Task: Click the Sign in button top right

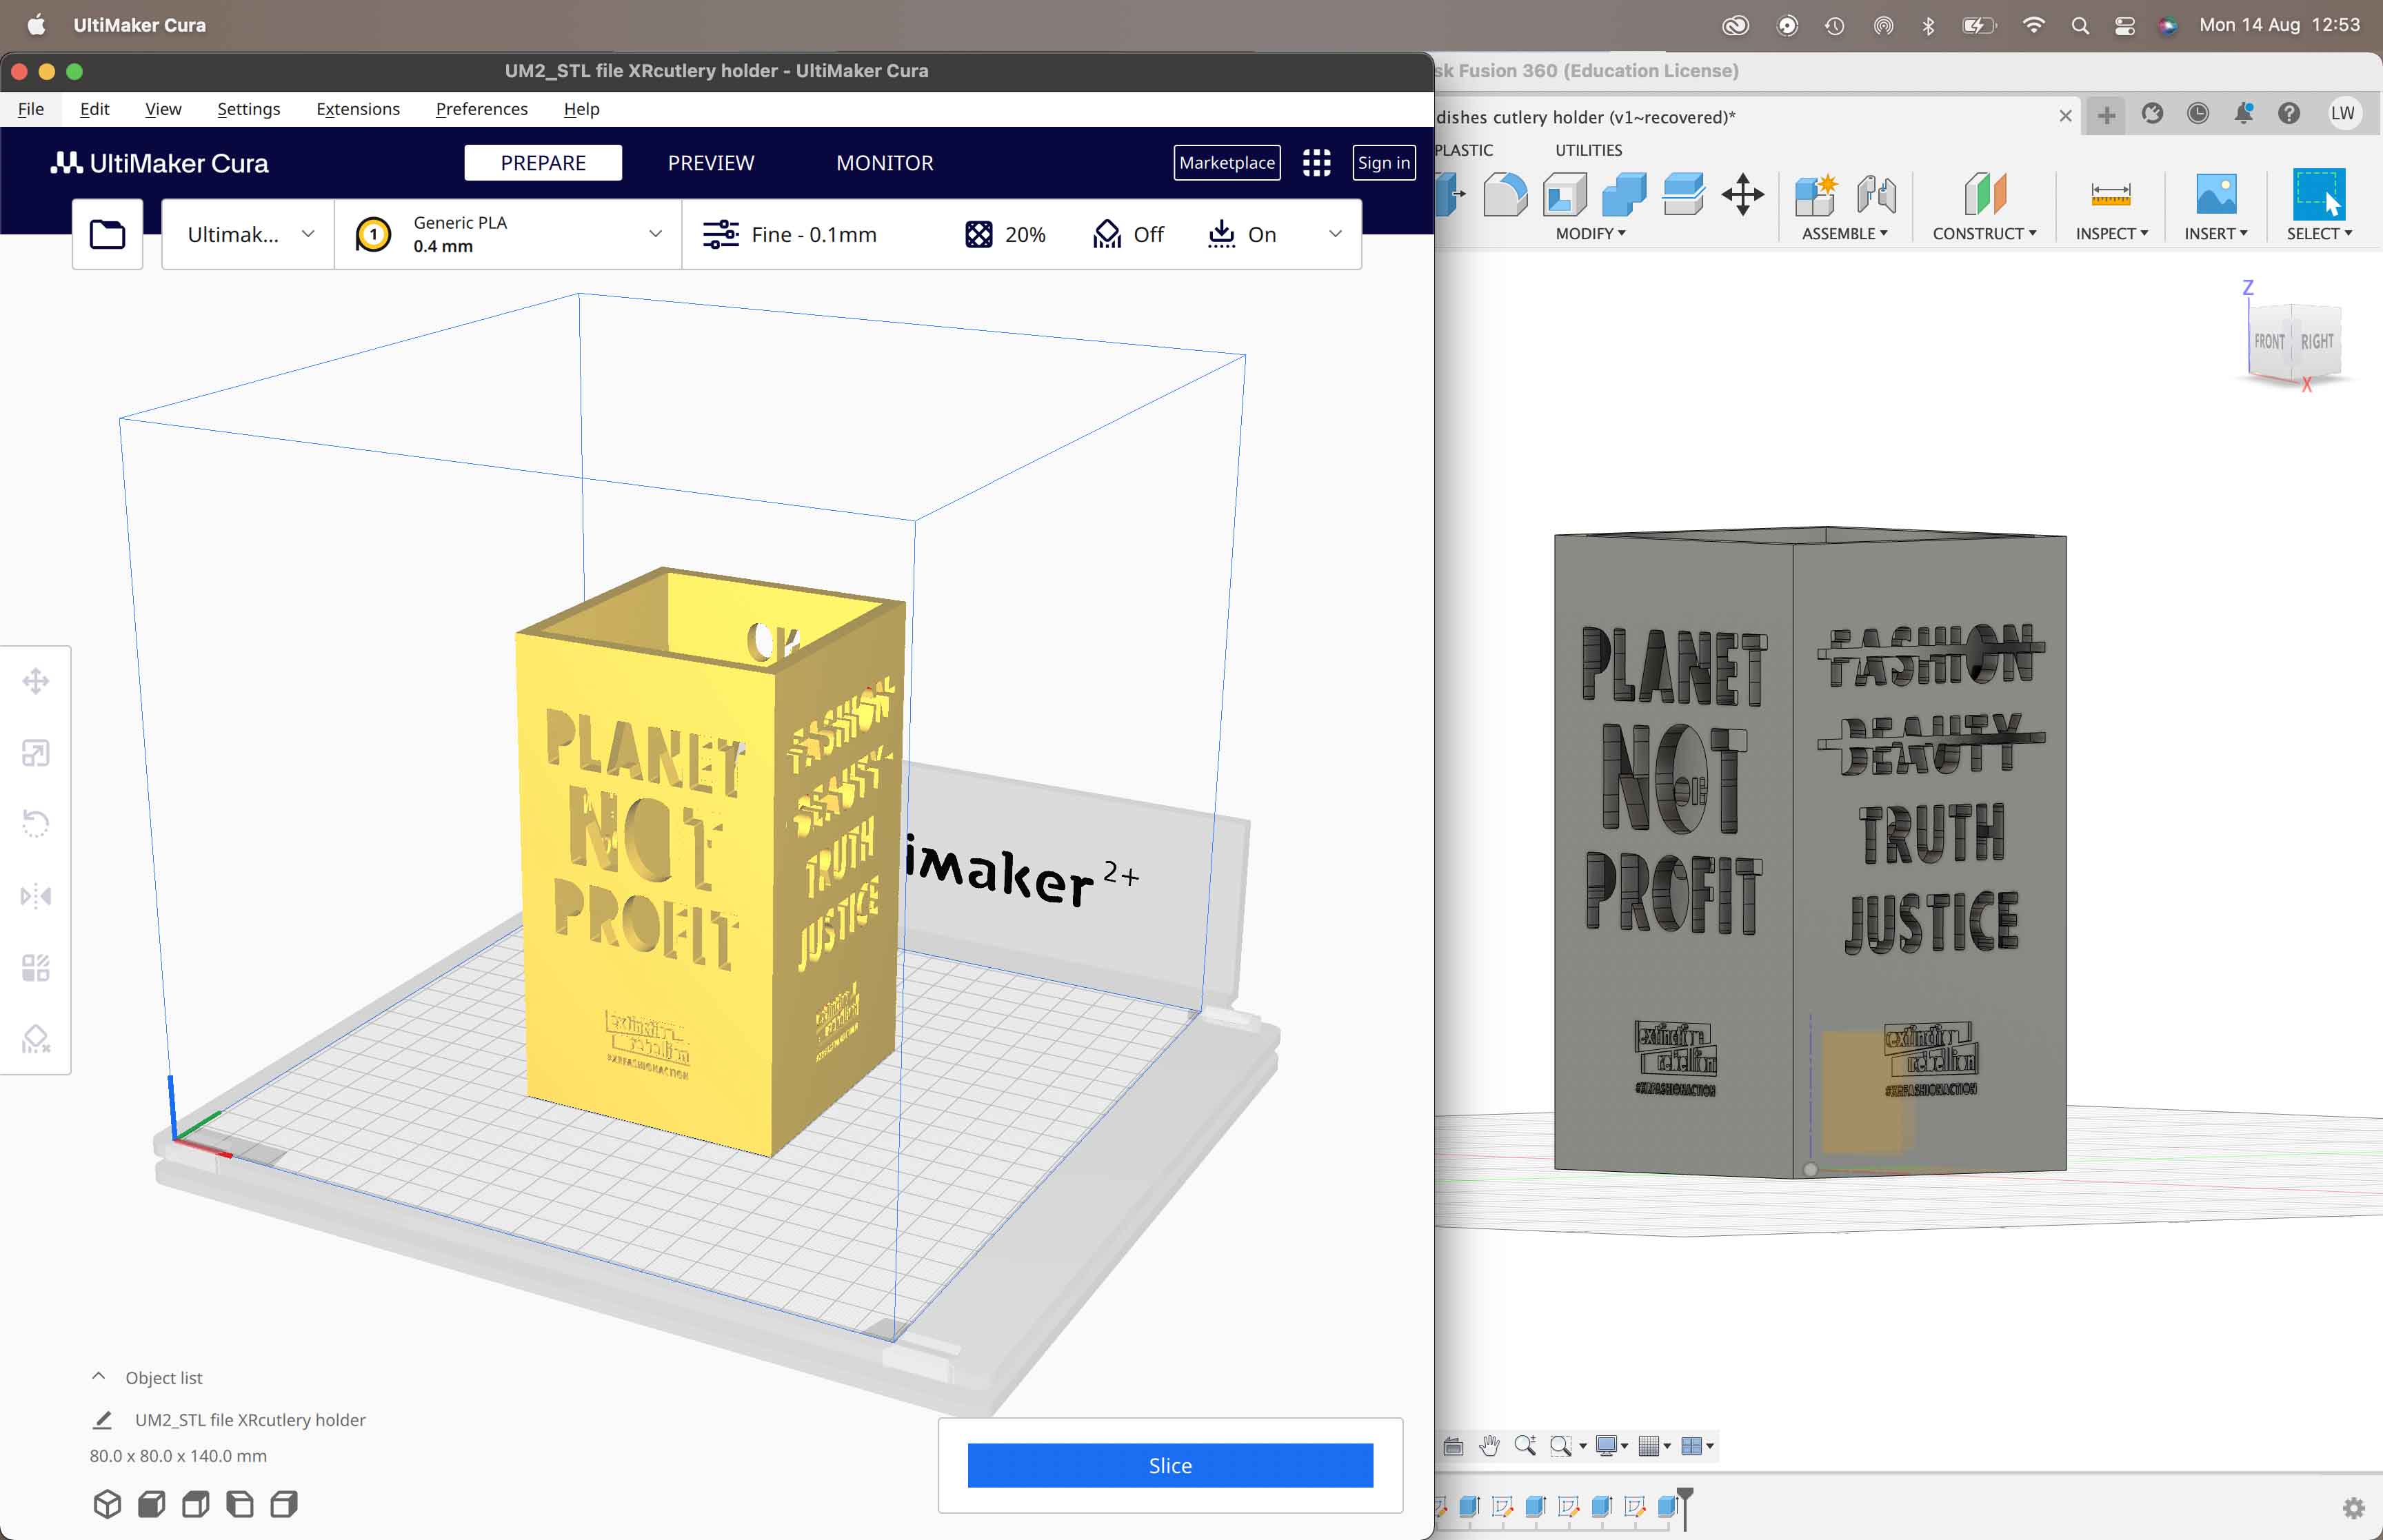Action: (1386, 161)
